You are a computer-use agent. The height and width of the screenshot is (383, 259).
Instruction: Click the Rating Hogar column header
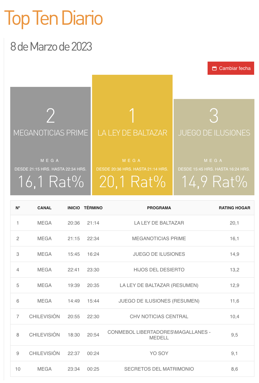click(234, 208)
